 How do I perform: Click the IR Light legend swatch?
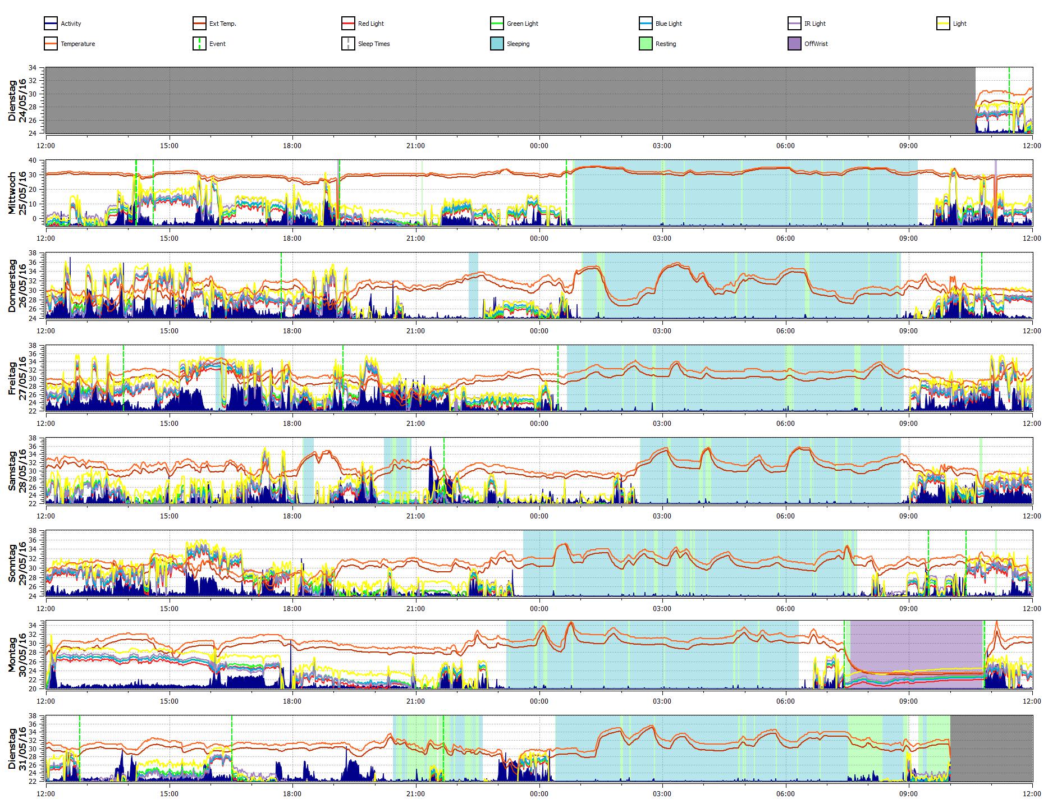pyautogui.click(x=795, y=24)
